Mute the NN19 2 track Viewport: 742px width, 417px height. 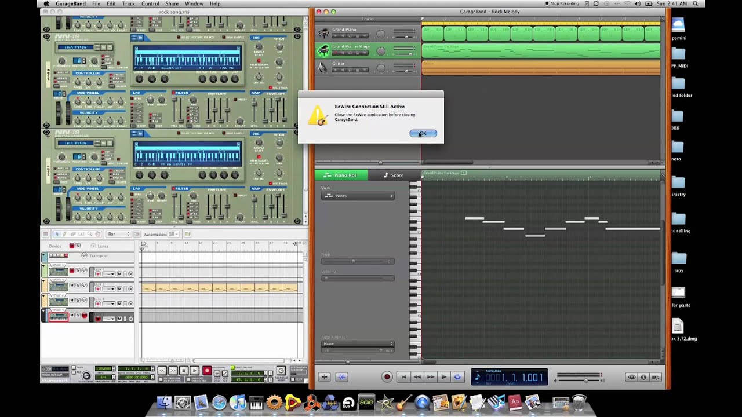(72, 300)
